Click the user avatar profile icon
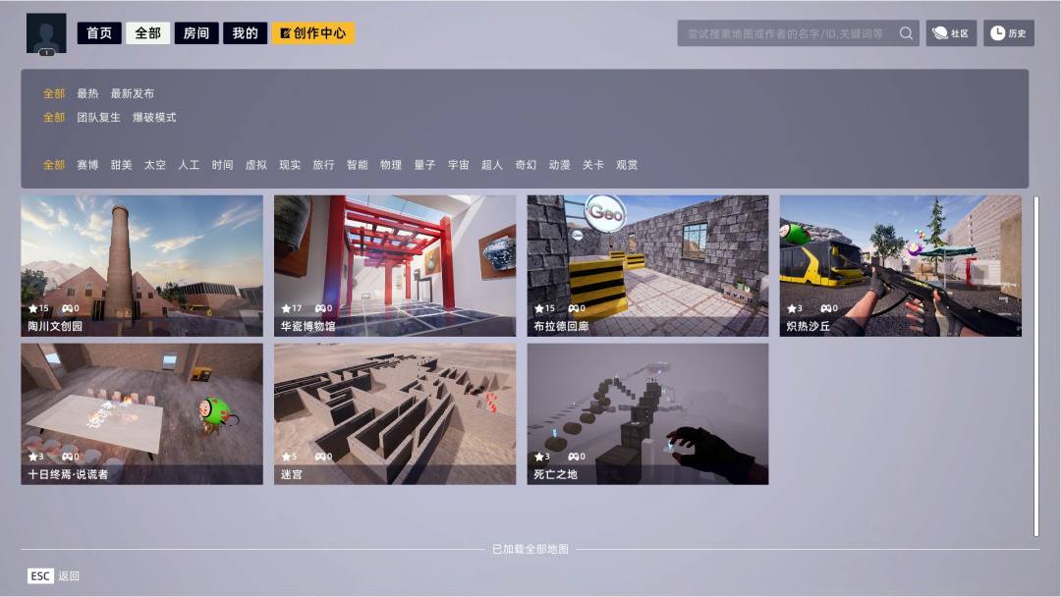 click(46, 33)
